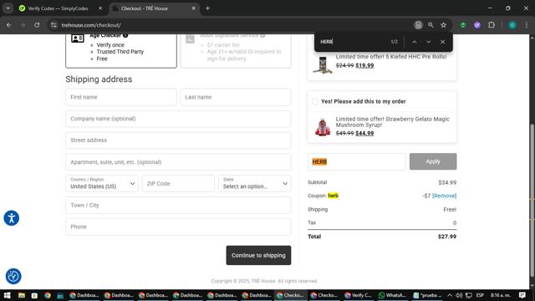Open the notification center icon
The image size is (535, 301).
click(522, 295)
